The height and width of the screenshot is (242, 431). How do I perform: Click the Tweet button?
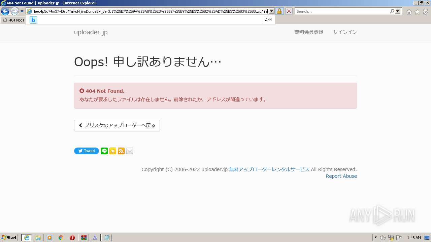pos(87,151)
